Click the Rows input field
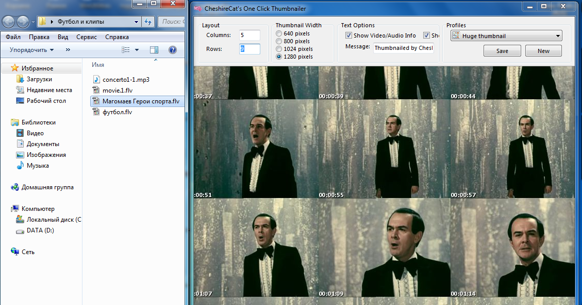The width and height of the screenshot is (582, 305). click(250, 49)
